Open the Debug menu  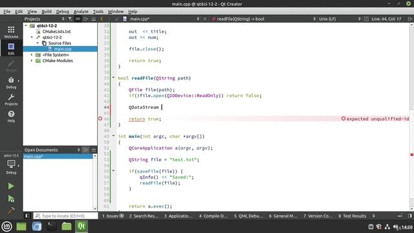(x=63, y=12)
